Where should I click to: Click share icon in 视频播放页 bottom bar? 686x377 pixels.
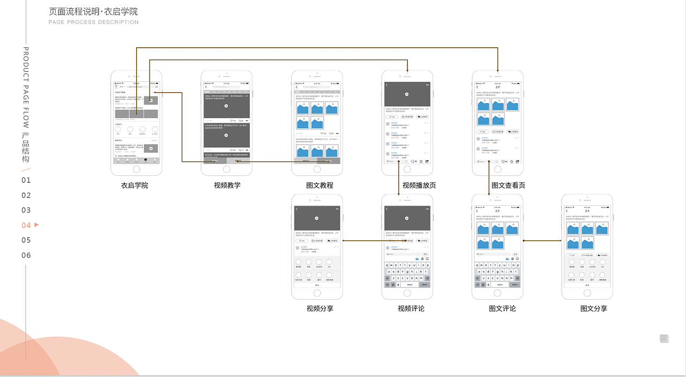428,161
